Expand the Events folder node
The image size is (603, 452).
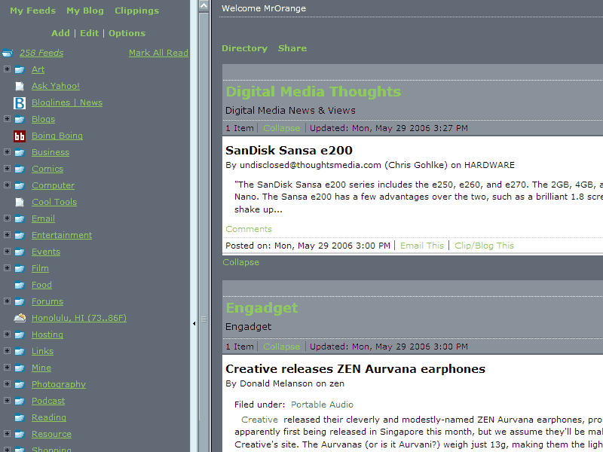pos(7,251)
